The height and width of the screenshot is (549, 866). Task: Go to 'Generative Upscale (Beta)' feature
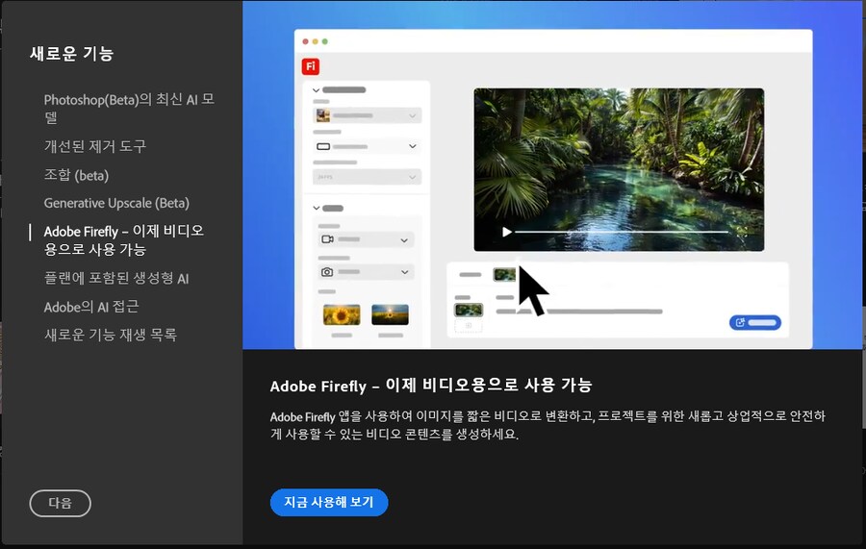pyautogui.click(x=115, y=203)
